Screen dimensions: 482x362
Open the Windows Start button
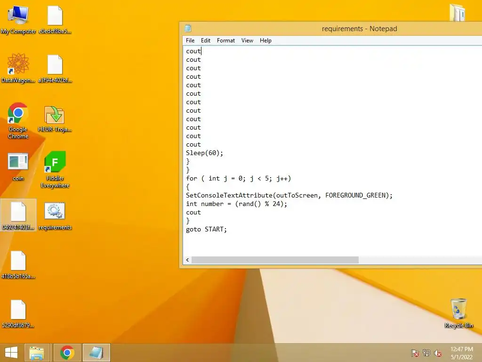click(x=11, y=353)
